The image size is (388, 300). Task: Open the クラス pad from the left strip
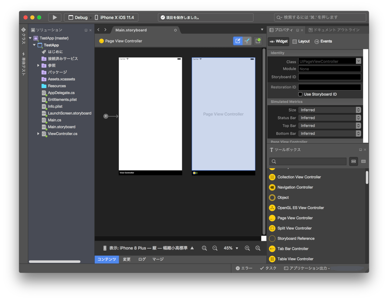click(x=23, y=36)
